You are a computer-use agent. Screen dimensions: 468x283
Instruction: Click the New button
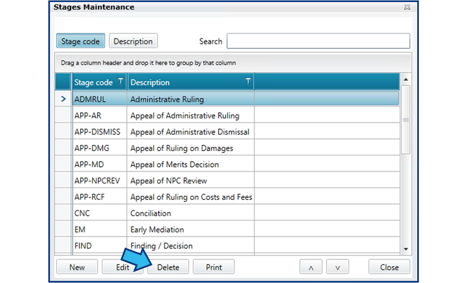(77, 267)
